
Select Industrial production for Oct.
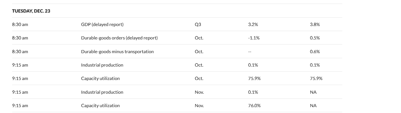point(102,65)
